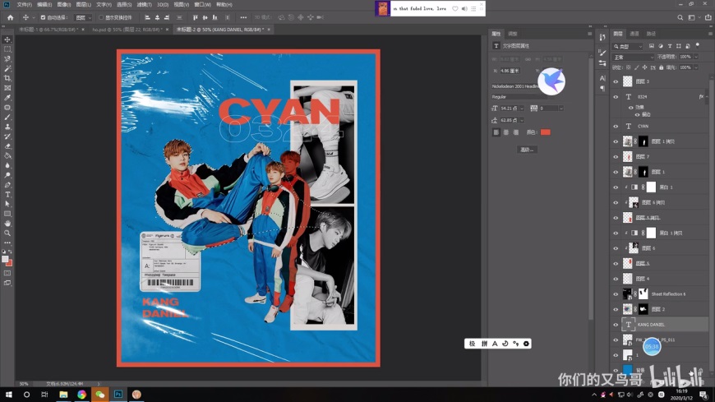Screen dimensions: 715x402
Task: Select the Crop tool
Action: point(7,78)
